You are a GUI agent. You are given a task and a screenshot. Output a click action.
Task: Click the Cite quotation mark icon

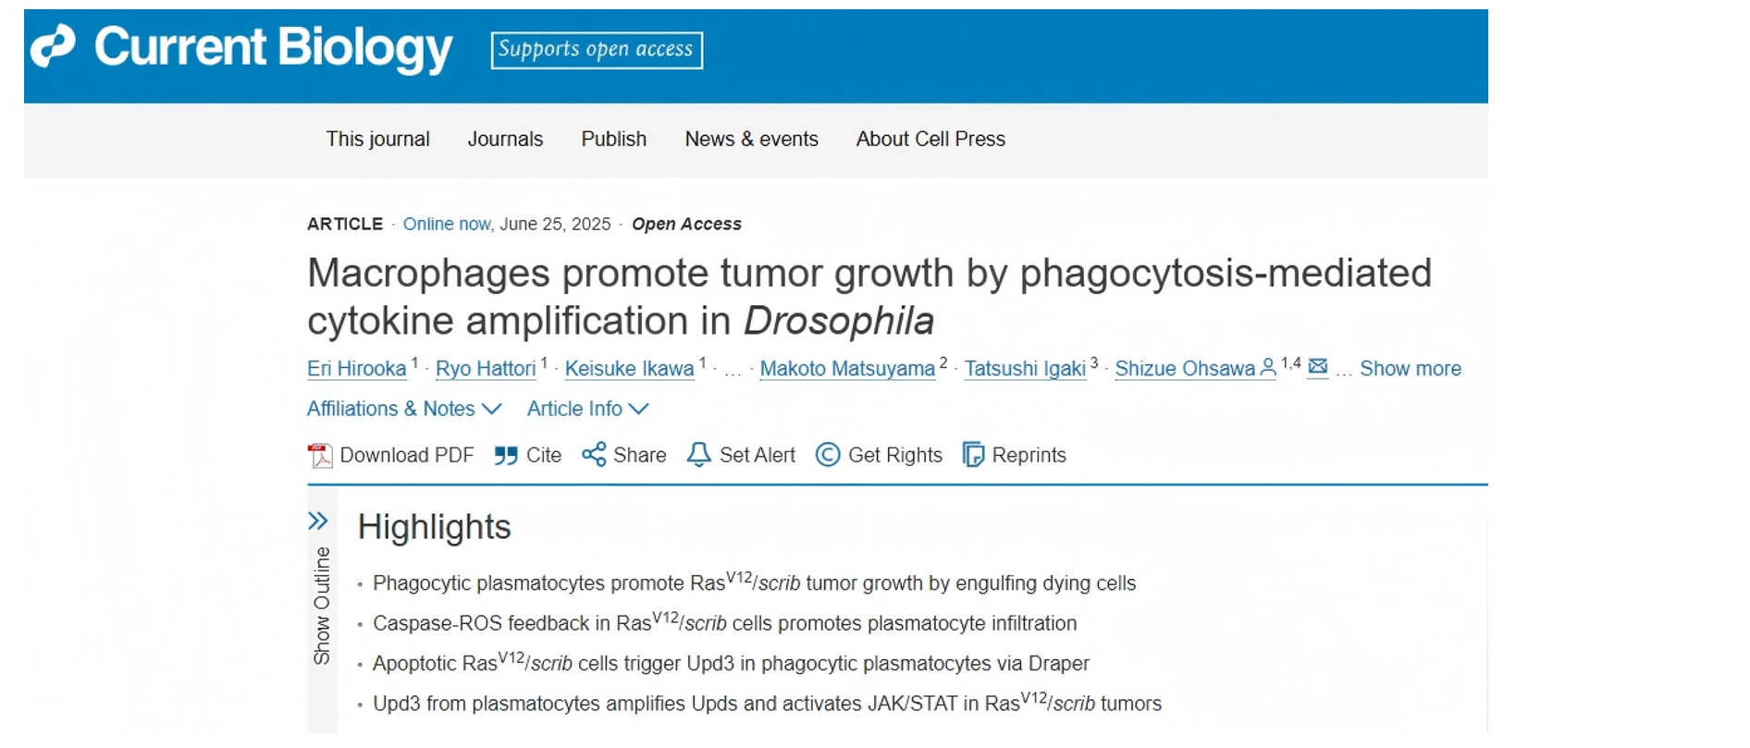point(506,455)
